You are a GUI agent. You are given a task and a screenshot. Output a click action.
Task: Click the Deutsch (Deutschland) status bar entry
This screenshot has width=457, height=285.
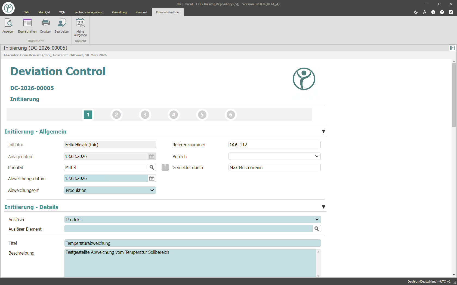point(429,281)
